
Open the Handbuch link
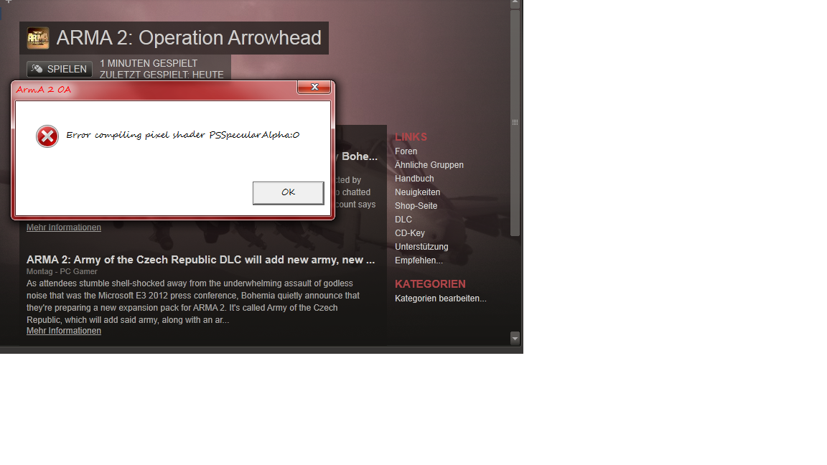point(414,179)
